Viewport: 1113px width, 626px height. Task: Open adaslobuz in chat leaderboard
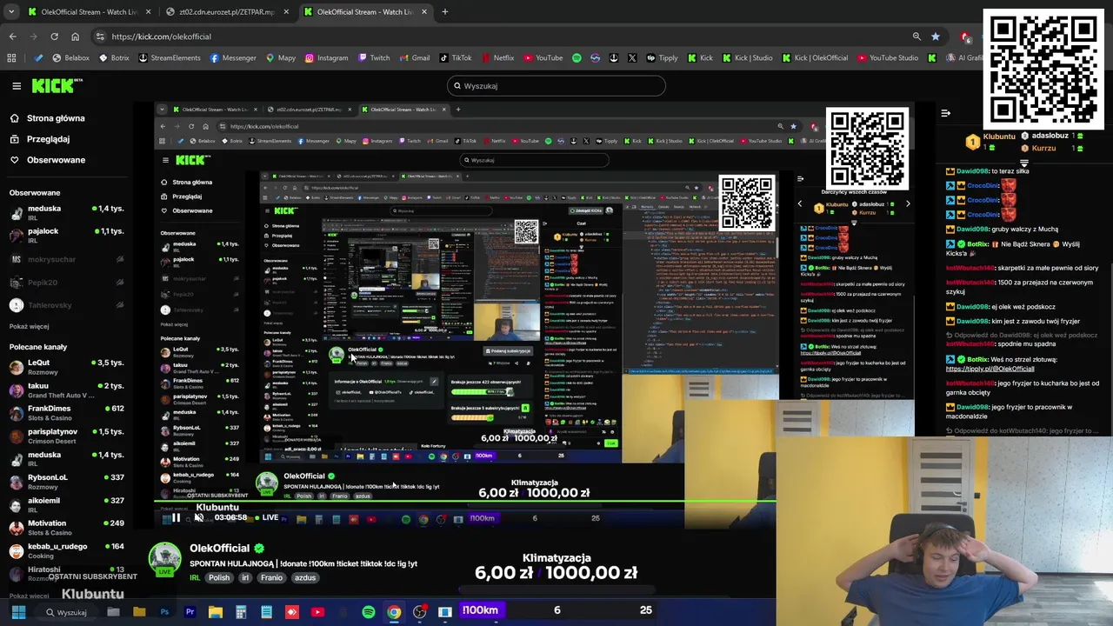pyautogui.click(x=1050, y=137)
